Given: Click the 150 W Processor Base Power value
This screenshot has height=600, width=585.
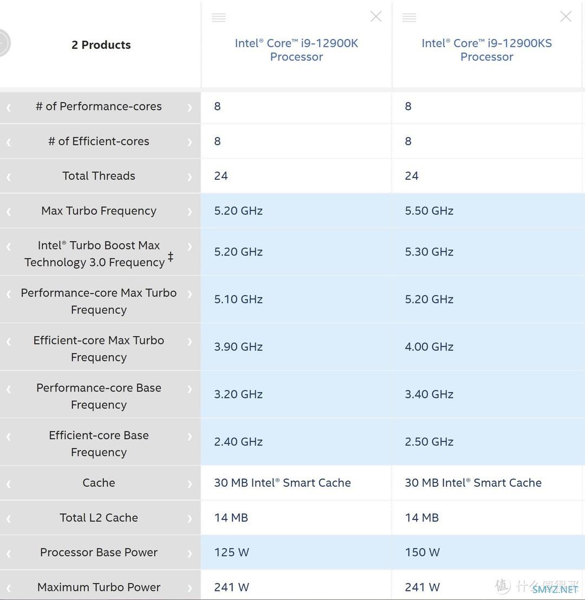Looking at the screenshot, I should (x=422, y=552).
